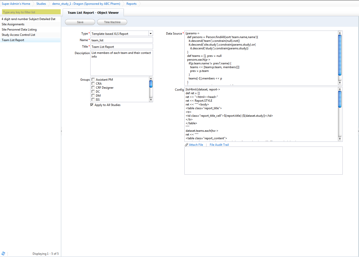359x257 pixels.
Task: Check the DC group checkbox
Action: tap(93, 92)
